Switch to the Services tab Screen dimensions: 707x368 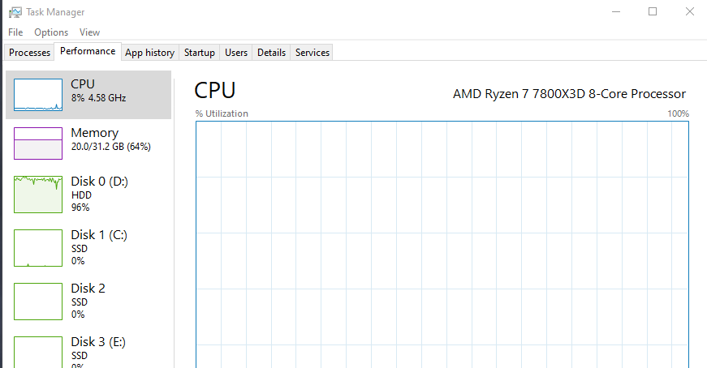pyautogui.click(x=312, y=52)
